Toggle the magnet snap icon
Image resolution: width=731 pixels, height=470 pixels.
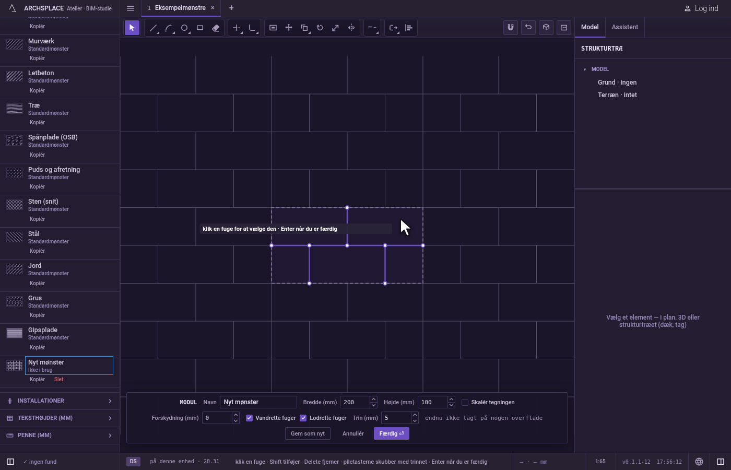511,28
